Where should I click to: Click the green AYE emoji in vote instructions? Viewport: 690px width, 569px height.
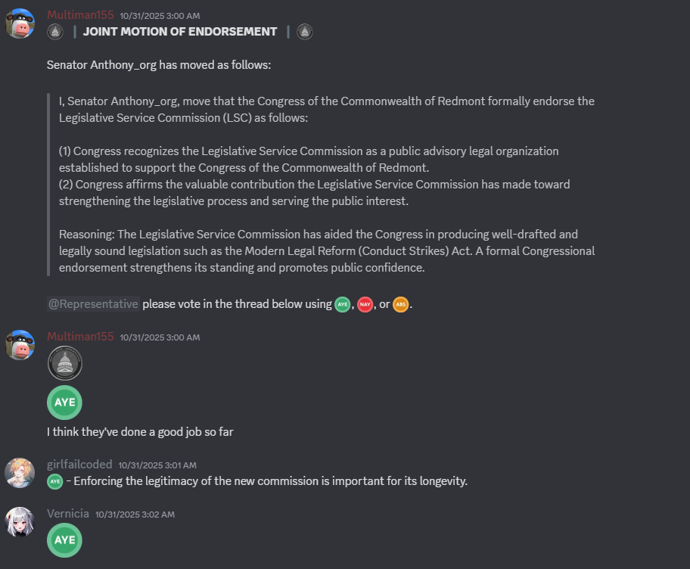(343, 304)
